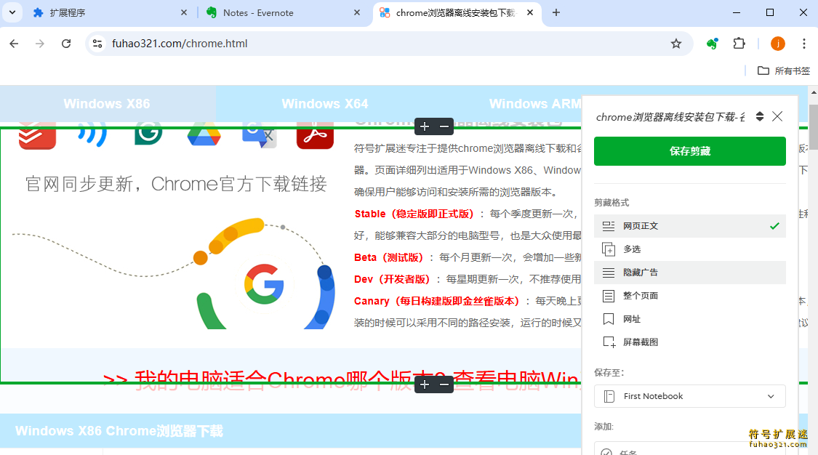This screenshot has height=455, width=818.
Task: Close the 扩展程序 tab
Action: 184,12
